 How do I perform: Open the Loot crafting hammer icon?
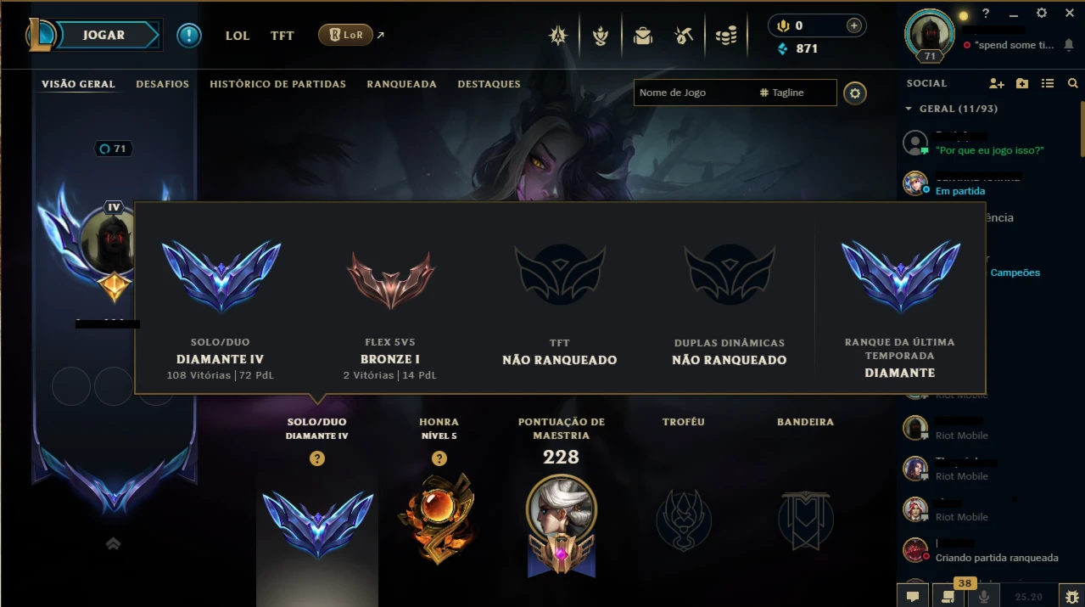pos(684,36)
